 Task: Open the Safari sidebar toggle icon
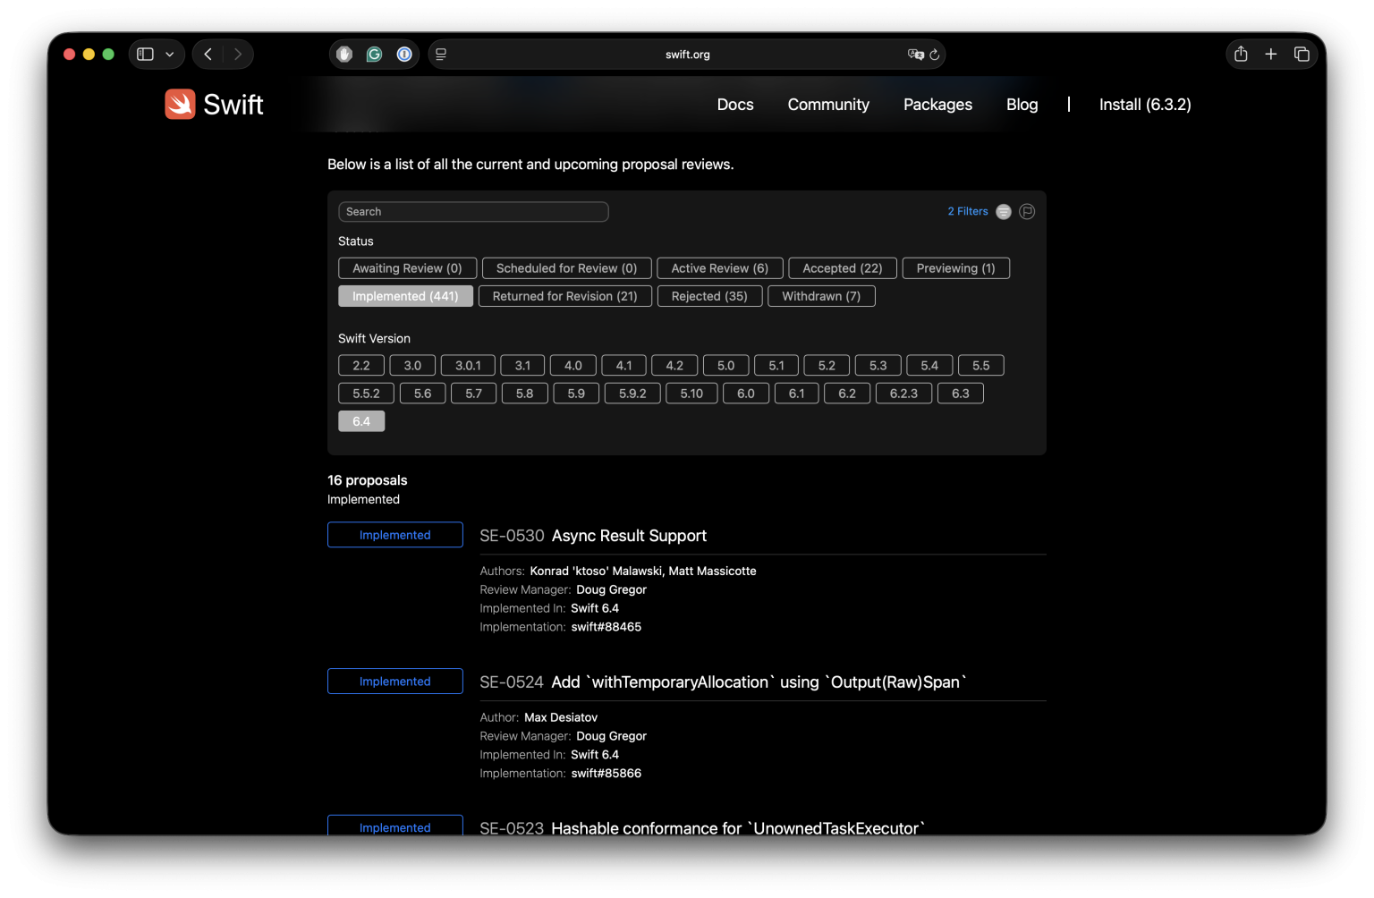click(145, 55)
